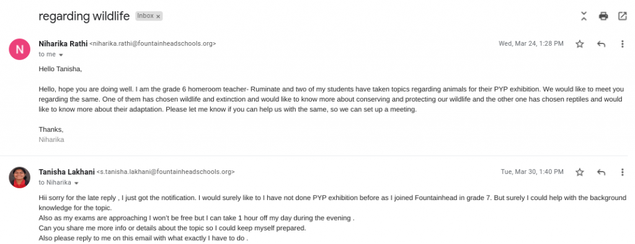Click the Wed, Mar 24 timestamp
This screenshot has height=244, width=635.
point(531,44)
